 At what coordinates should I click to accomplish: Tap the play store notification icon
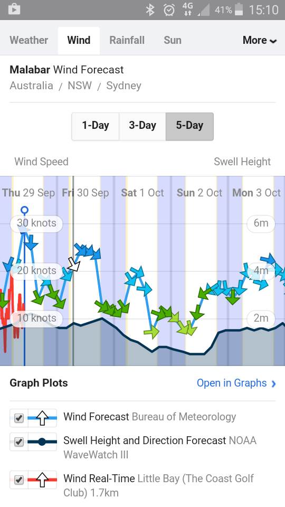click(14, 10)
